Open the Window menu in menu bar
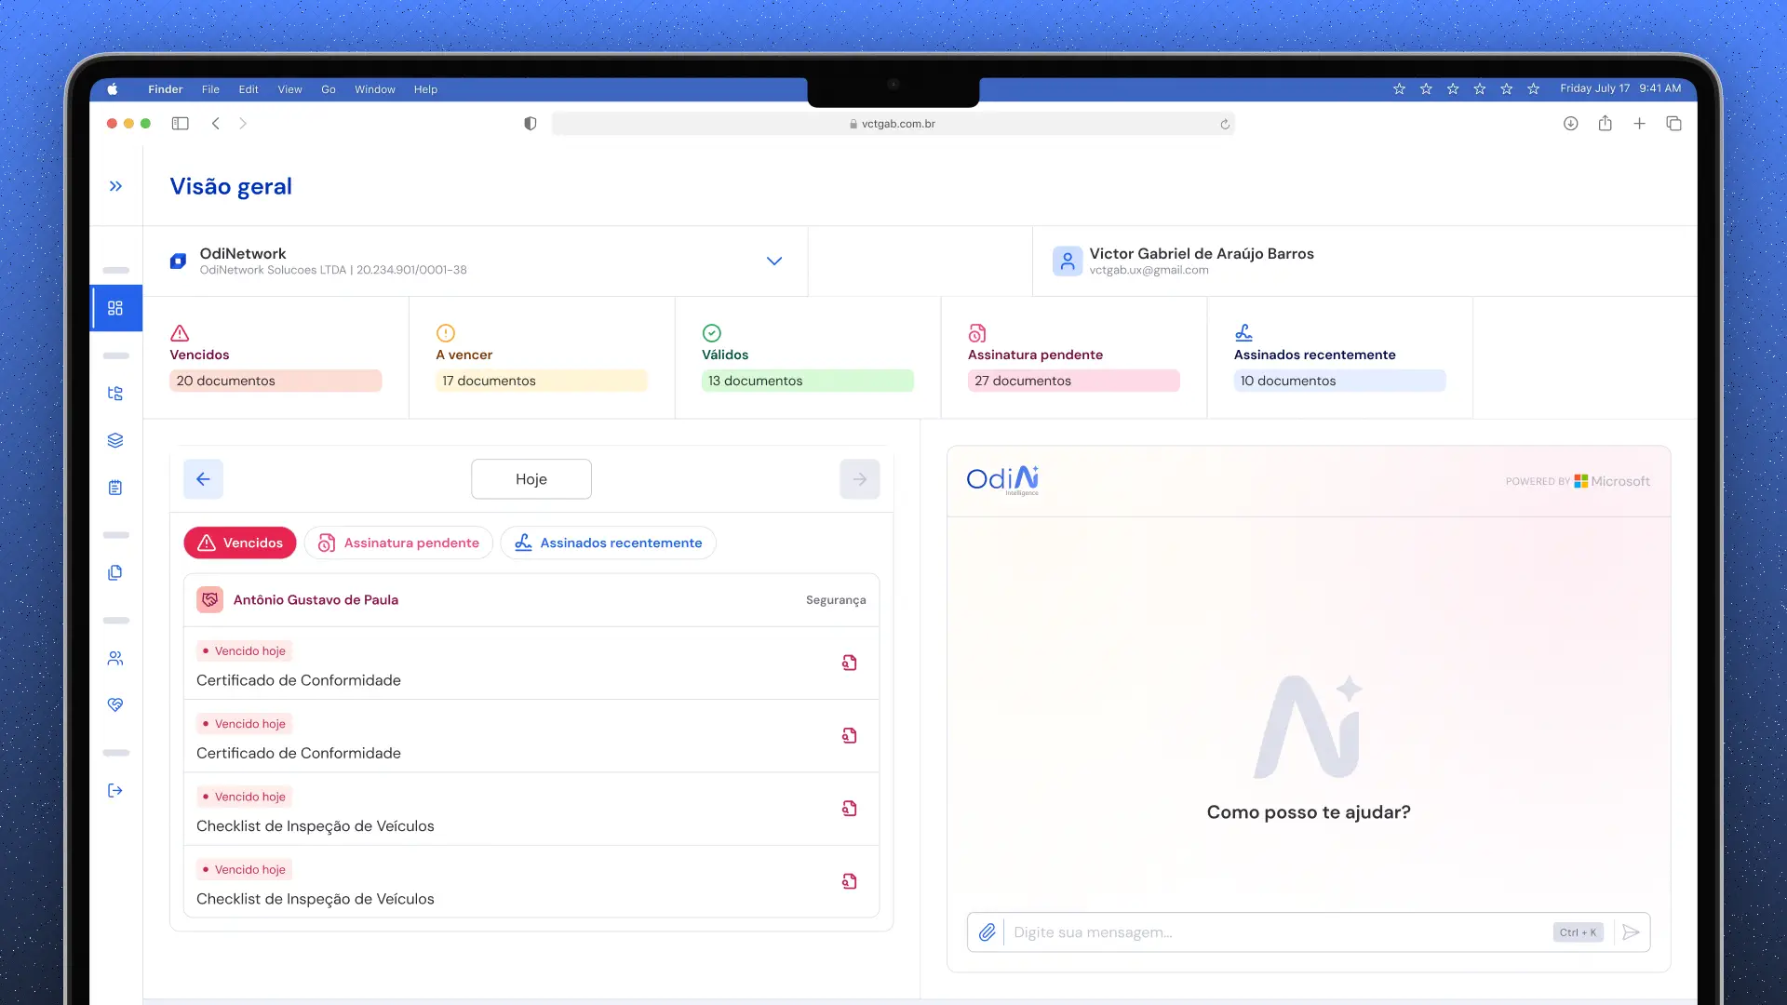Image resolution: width=1787 pixels, height=1005 pixels. click(374, 88)
